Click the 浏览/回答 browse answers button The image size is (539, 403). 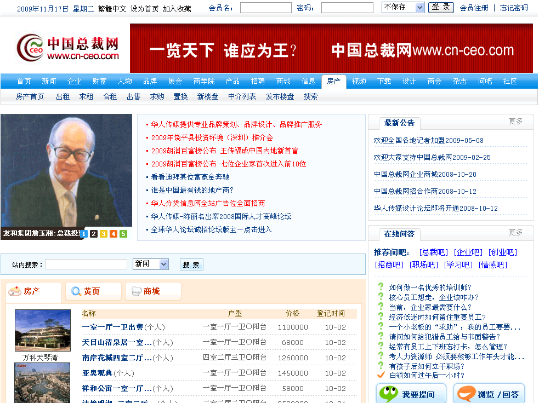point(489,394)
